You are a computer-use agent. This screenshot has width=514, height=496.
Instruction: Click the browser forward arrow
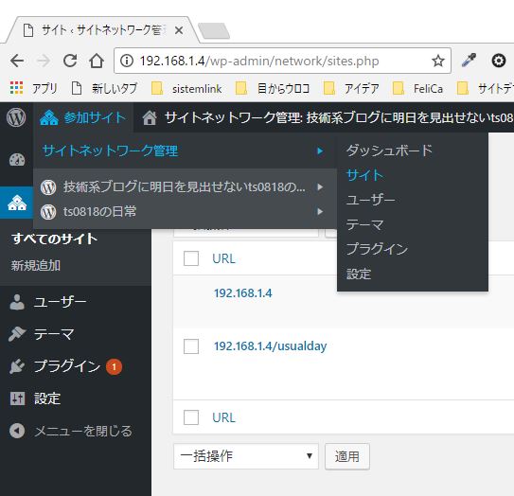[x=44, y=61]
